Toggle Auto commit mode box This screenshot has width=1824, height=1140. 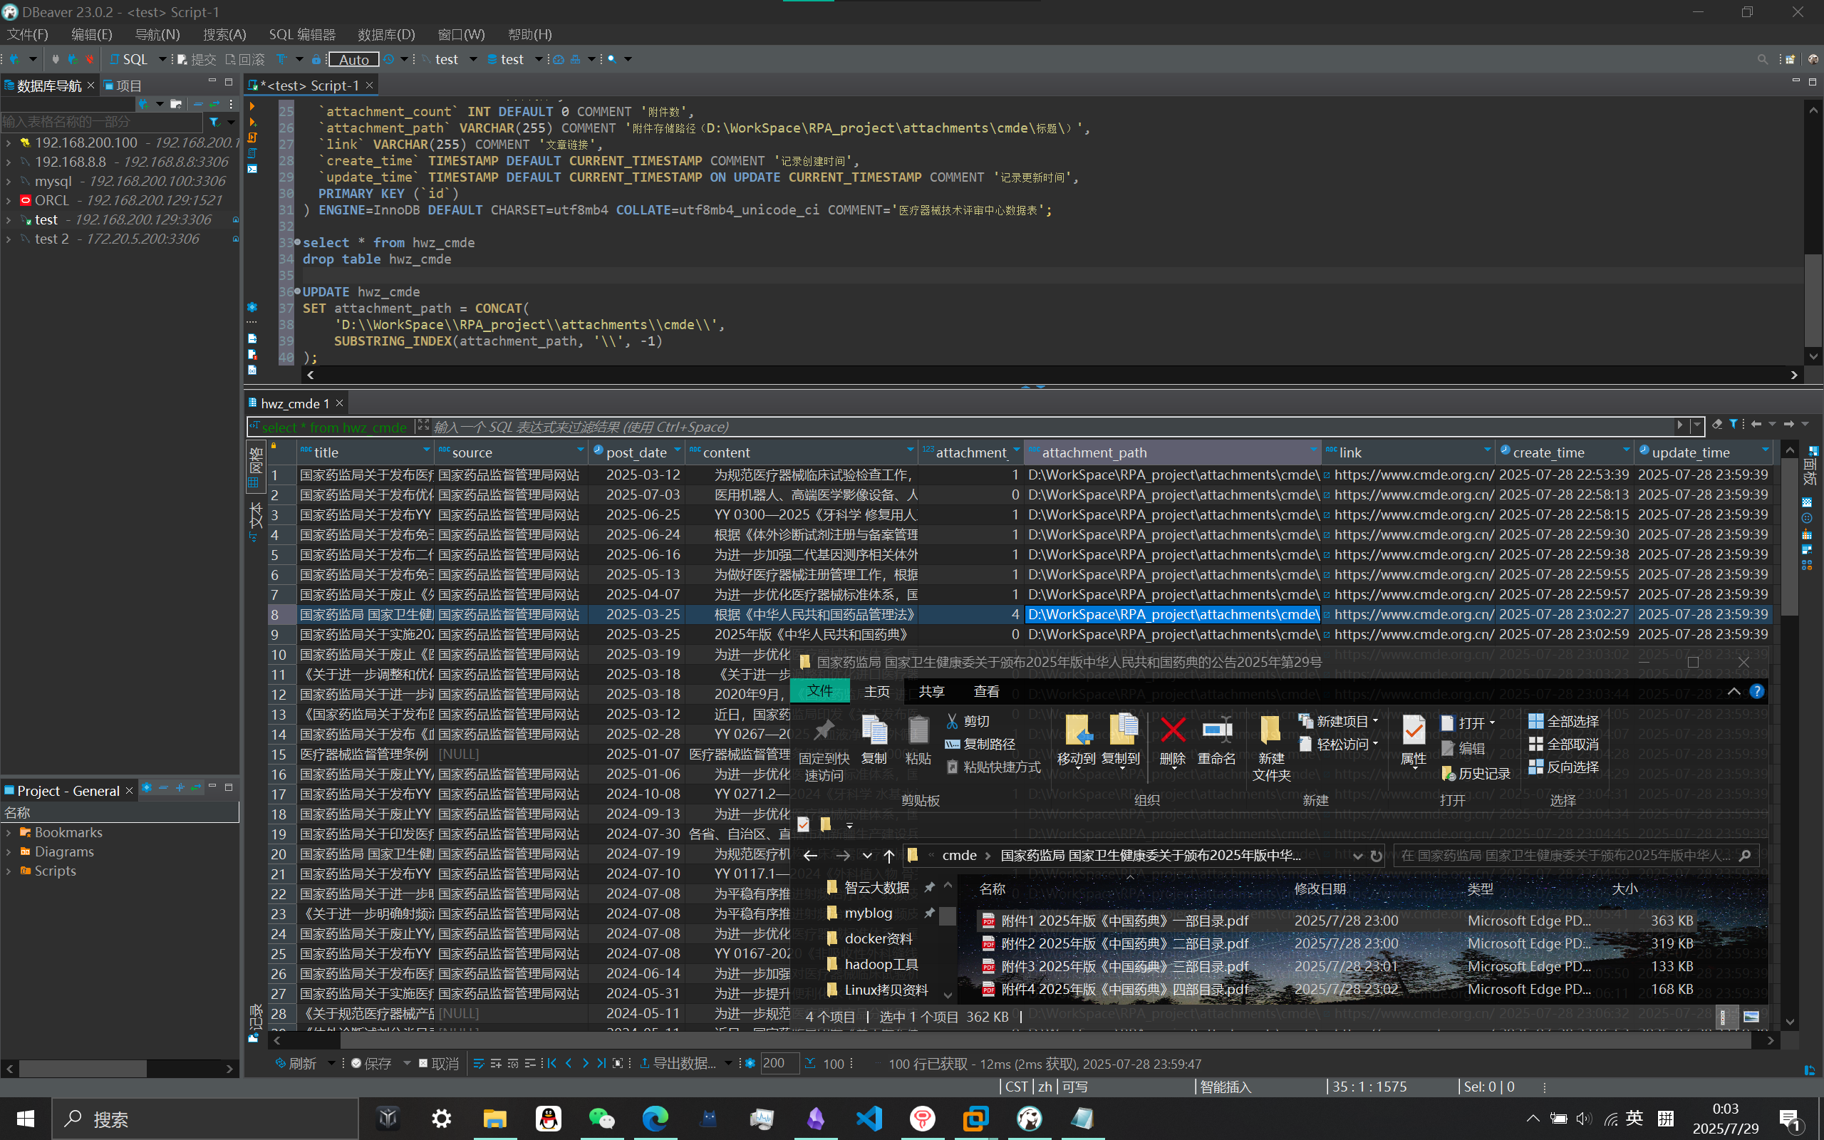[353, 59]
